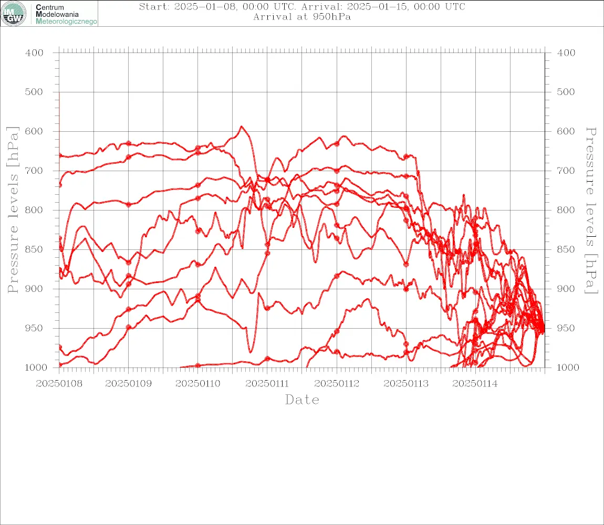This screenshot has height=525, width=604.
Task: Click the right axis 1000 label
Action: pos(568,367)
